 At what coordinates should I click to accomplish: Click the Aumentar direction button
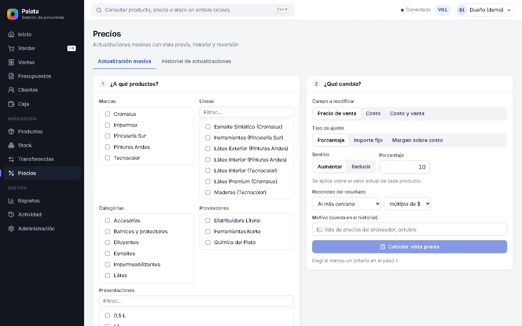330,167
